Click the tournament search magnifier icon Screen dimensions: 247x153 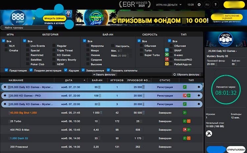point(50,28)
